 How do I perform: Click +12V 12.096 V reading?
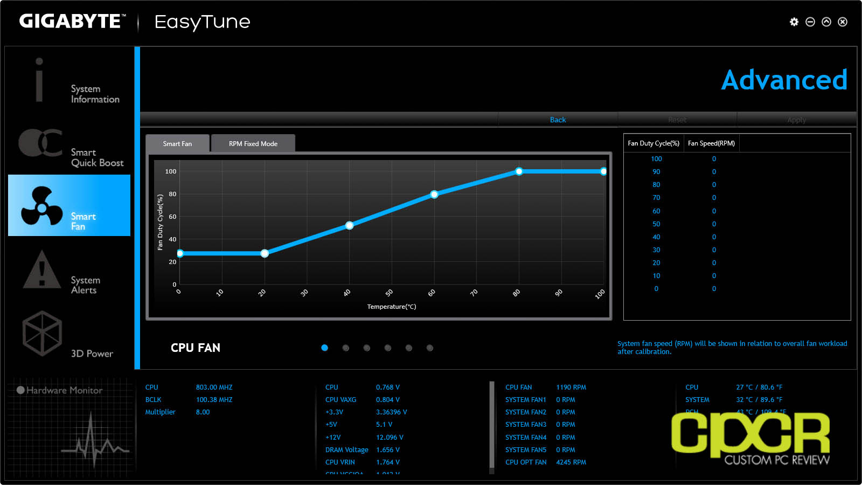[x=390, y=438]
